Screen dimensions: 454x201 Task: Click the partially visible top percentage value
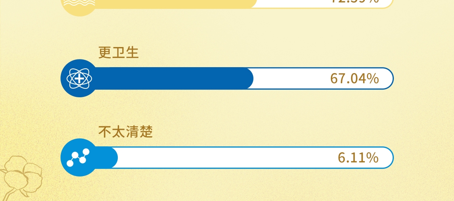tap(354, 2)
